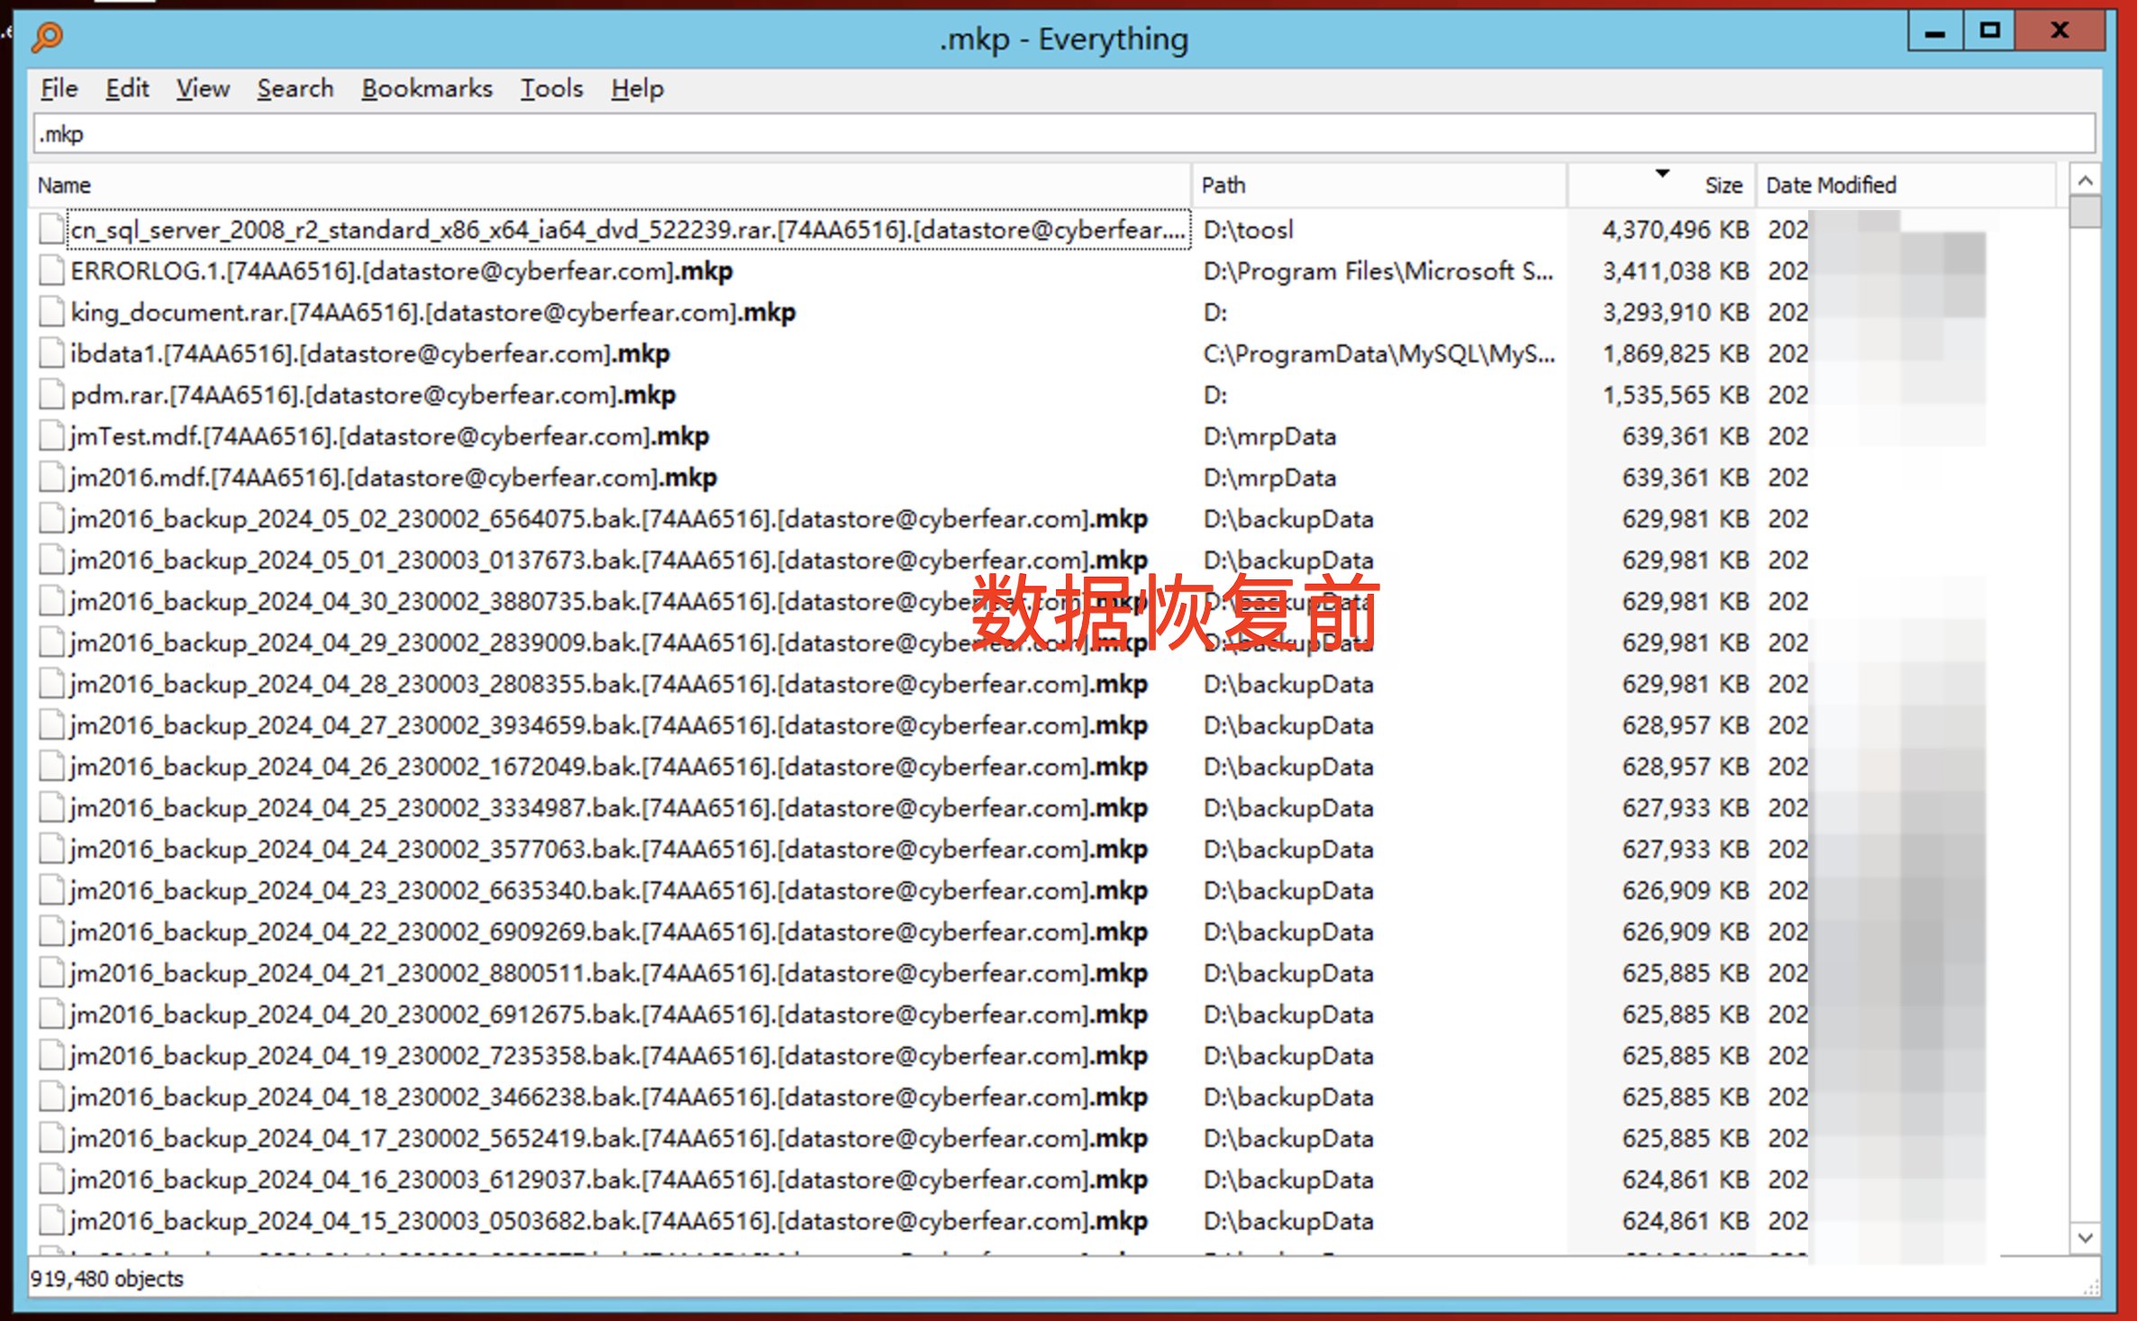Click file icon of cn_sql_server_2008 rar entry
The image size is (2137, 1321).
(52, 230)
